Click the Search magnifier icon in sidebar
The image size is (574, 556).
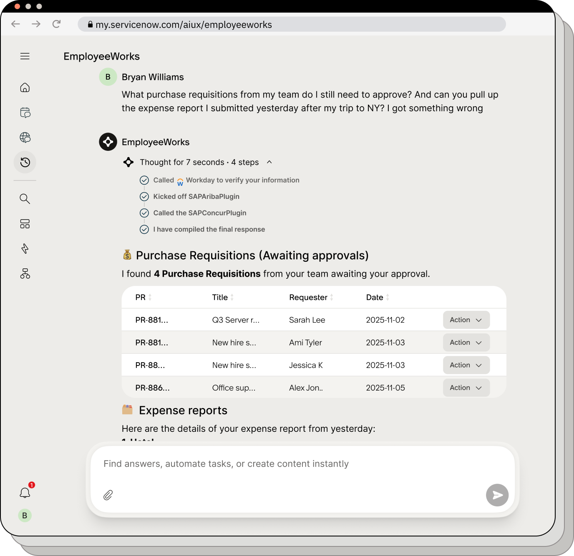[25, 199]
